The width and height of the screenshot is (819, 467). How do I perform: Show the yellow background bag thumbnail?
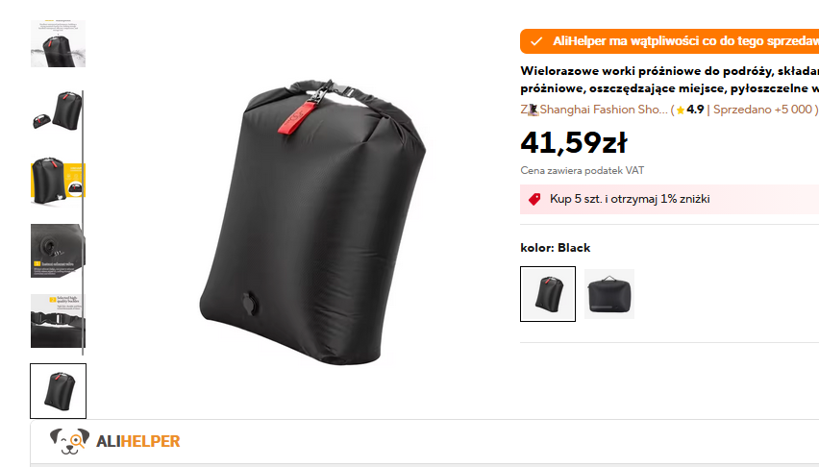coord(58,182)
